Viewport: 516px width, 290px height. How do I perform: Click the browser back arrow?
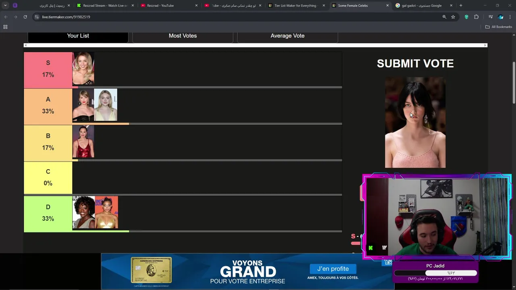click(6, 17)
